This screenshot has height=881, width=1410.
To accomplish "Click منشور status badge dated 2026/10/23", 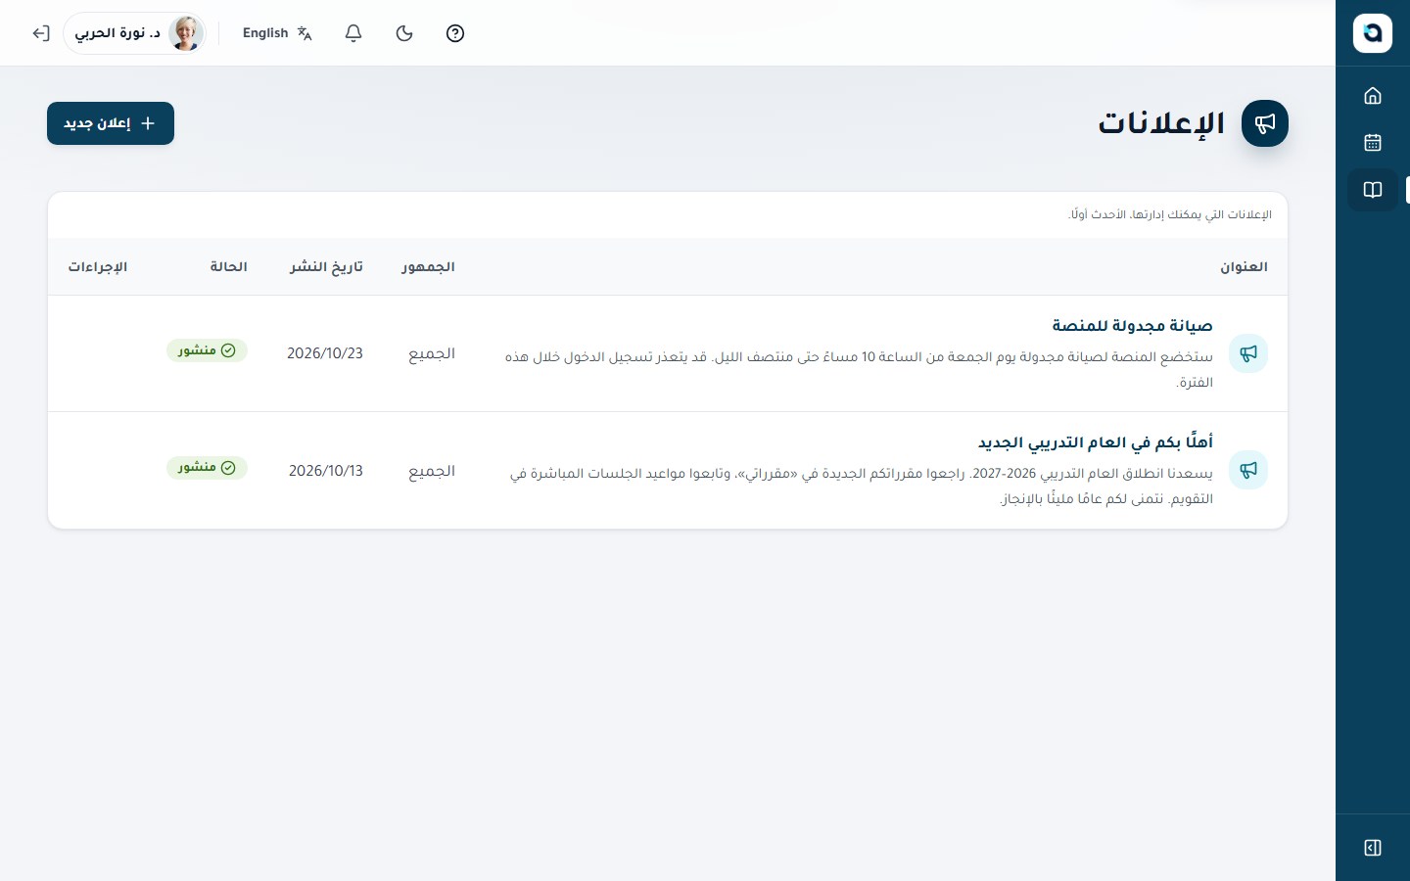I will tap(207, 350).
